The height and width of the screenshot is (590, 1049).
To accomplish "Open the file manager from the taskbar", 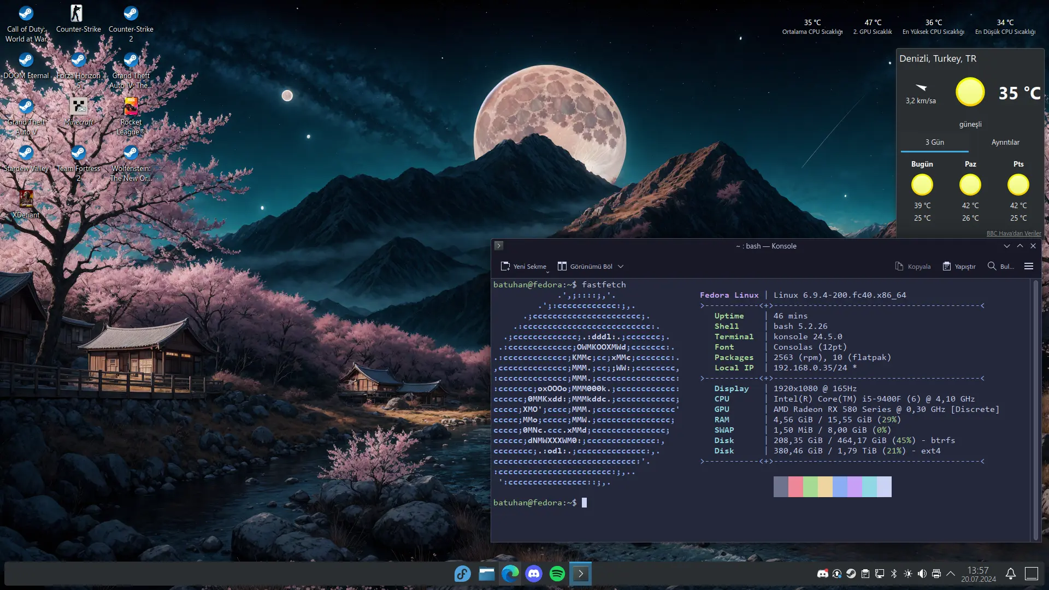I will tap(486, 574).
